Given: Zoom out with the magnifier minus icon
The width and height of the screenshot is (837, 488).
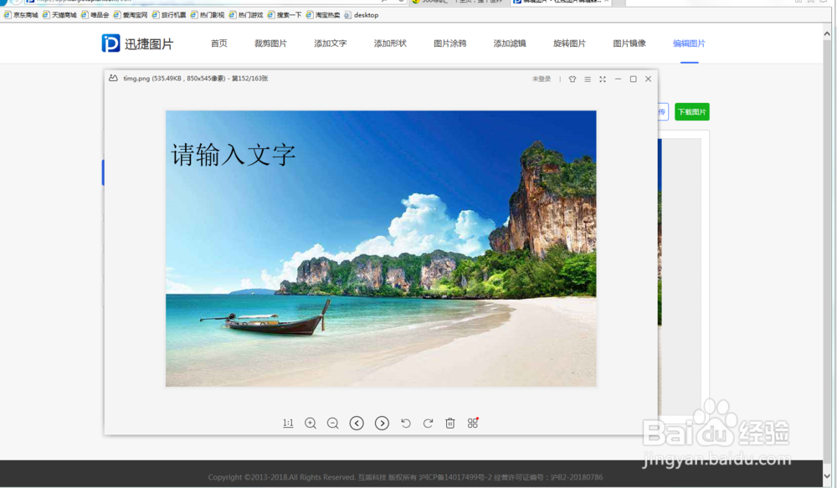Looking at the screenshot, I should (x=333, y=423).
